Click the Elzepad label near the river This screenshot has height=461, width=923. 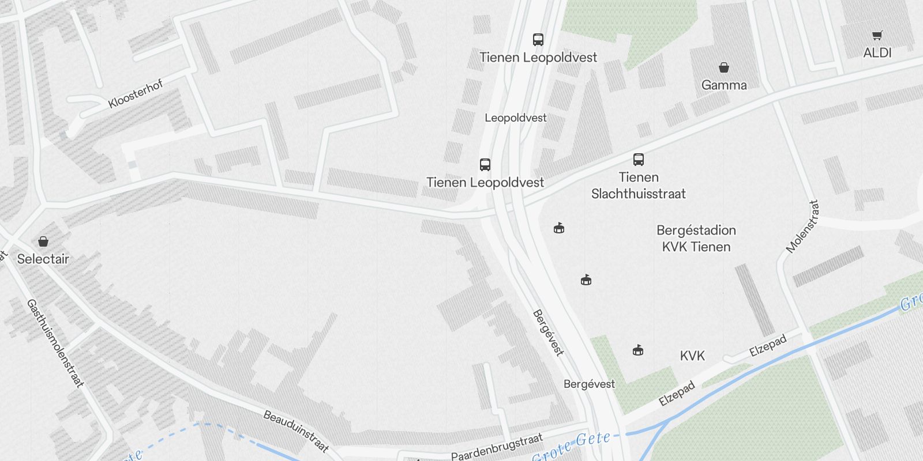point(677,394)
